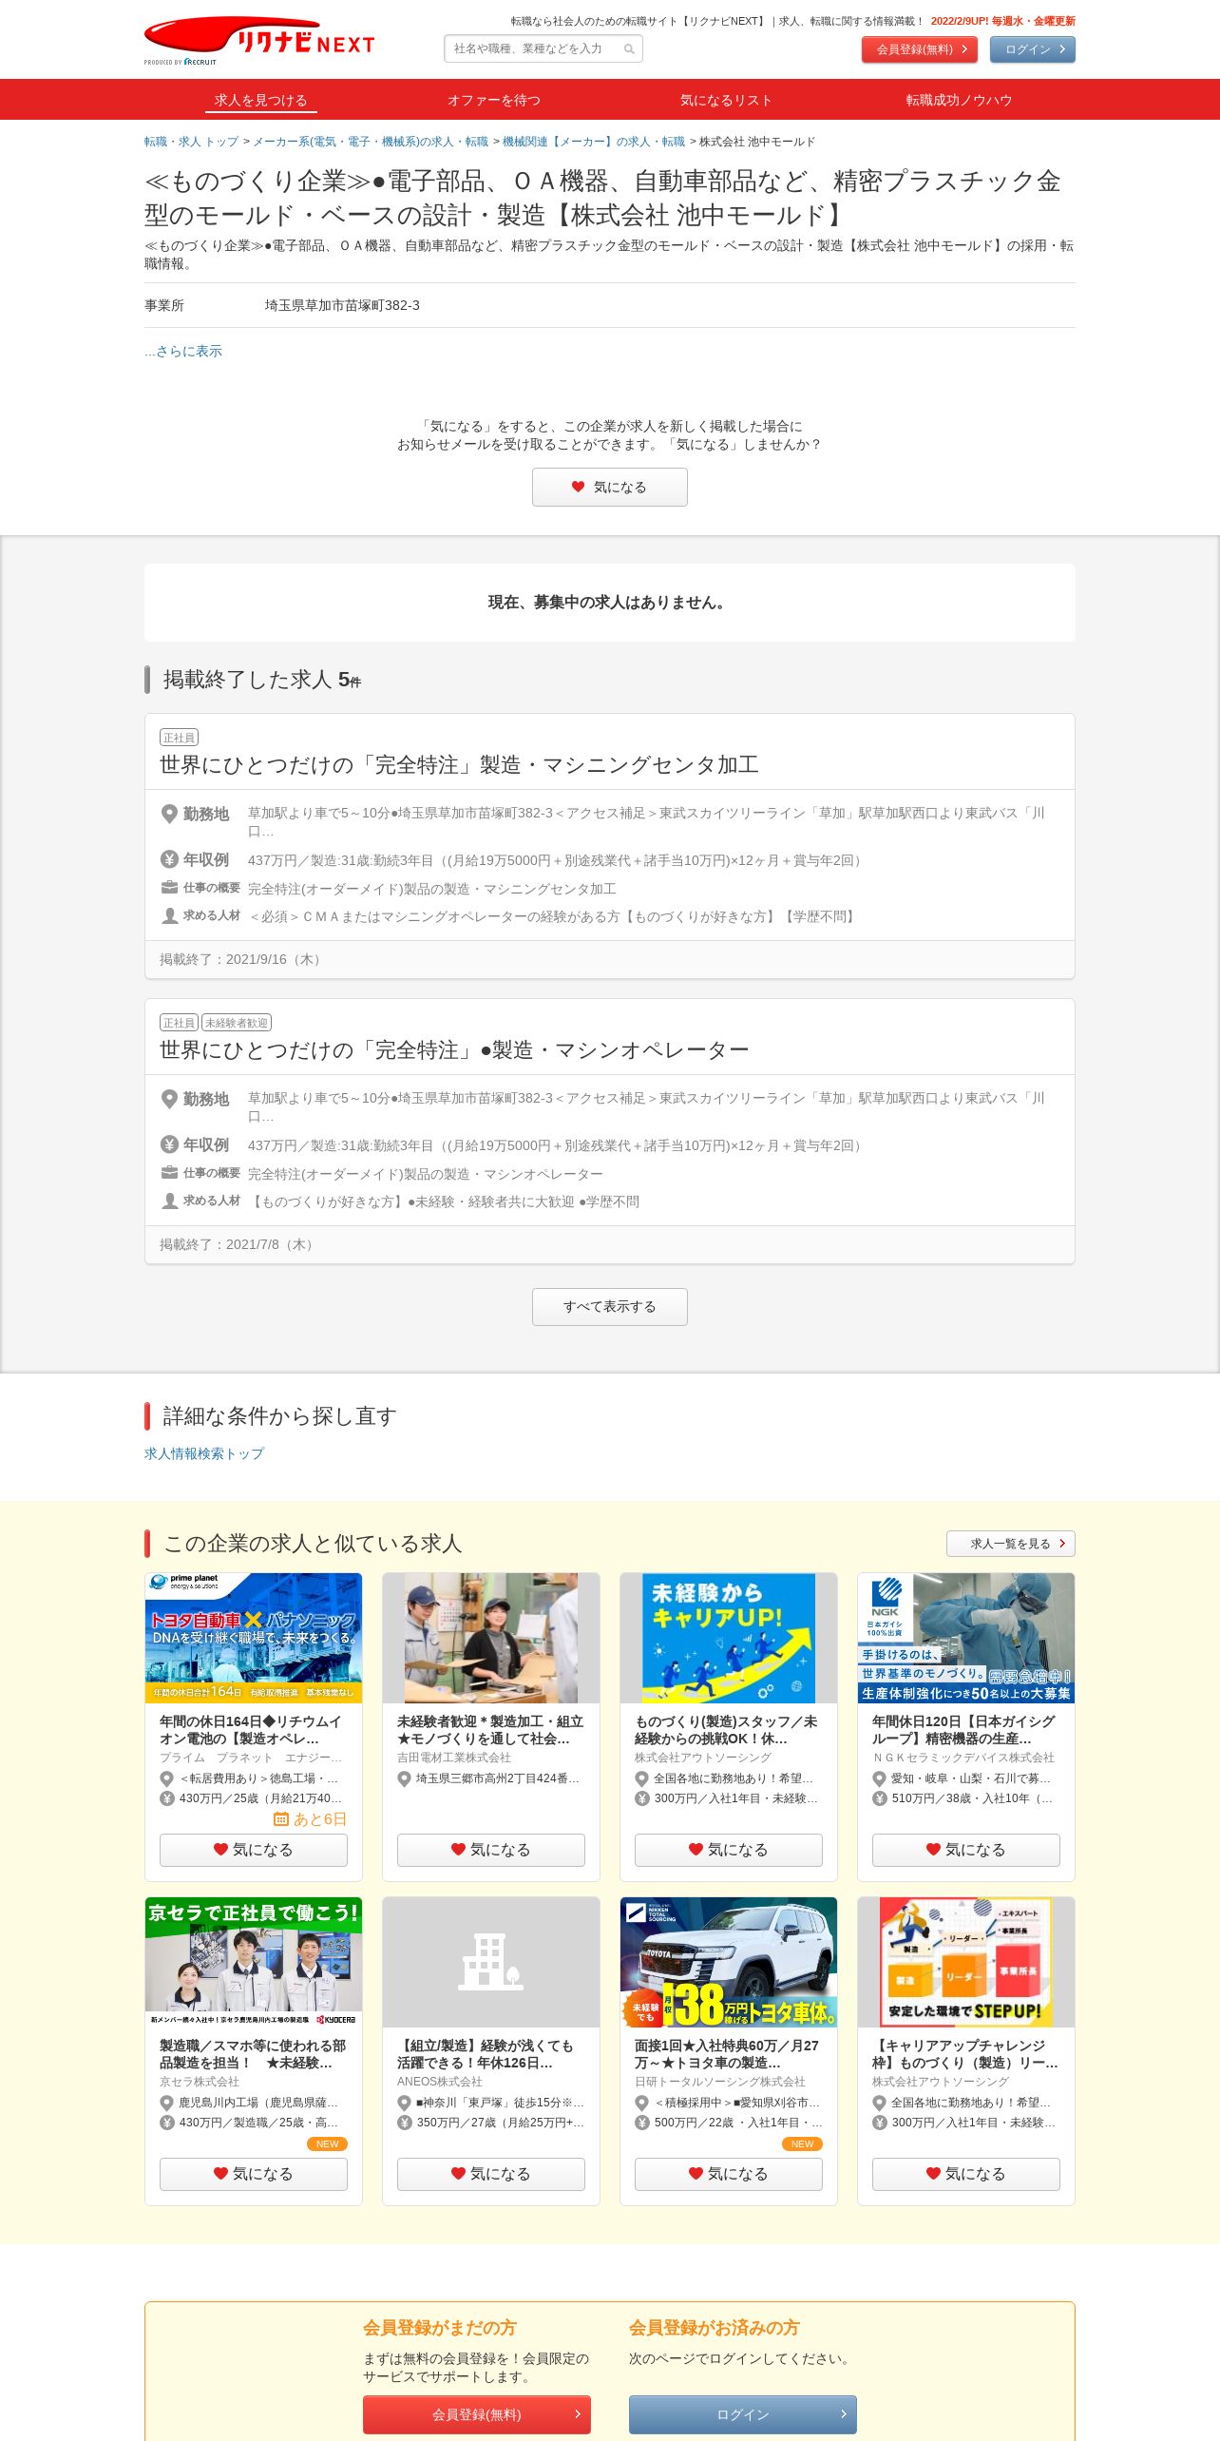Open the 吉田電材工業 workers photo thumbnail
The image size is (1220, 2441).
pos(491,1638)
